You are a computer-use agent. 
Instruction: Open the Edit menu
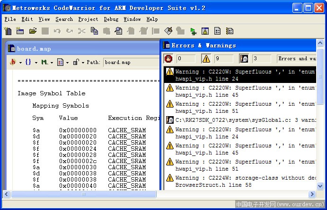point(27,19)
